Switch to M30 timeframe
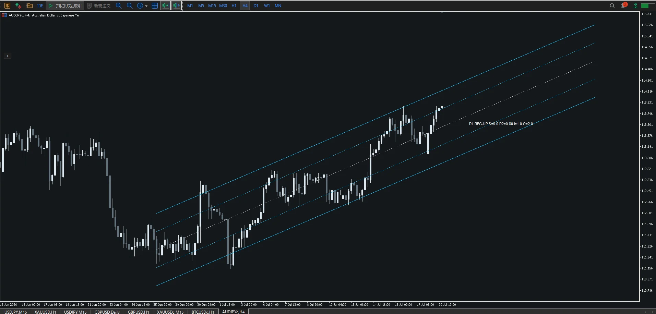 tap(223, 5)
